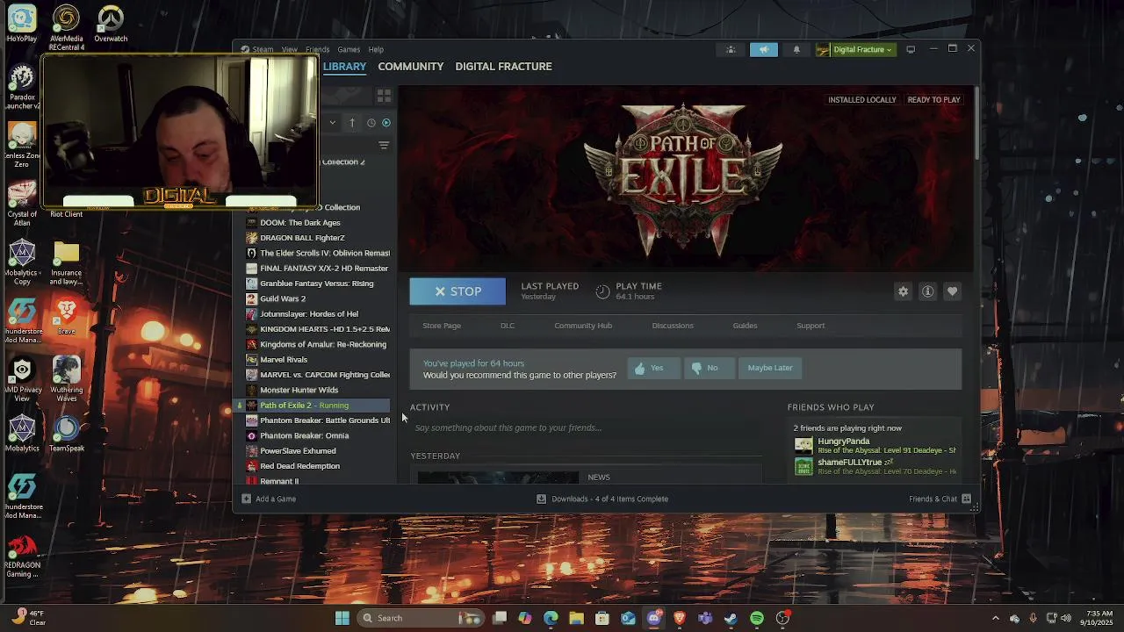Open the Discussions link
The height and width of the screenshot is (632, 1124).
[x=673, y=326]
